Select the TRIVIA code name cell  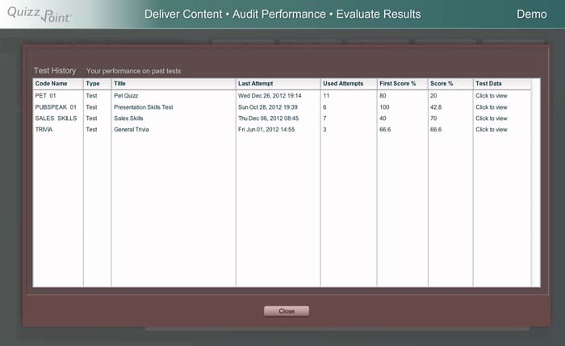(44, 130)
